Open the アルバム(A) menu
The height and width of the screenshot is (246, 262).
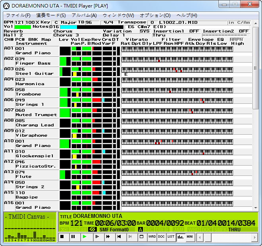tap(84, 15)
